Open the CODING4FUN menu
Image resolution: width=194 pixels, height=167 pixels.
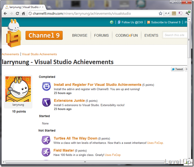[127, 36]
